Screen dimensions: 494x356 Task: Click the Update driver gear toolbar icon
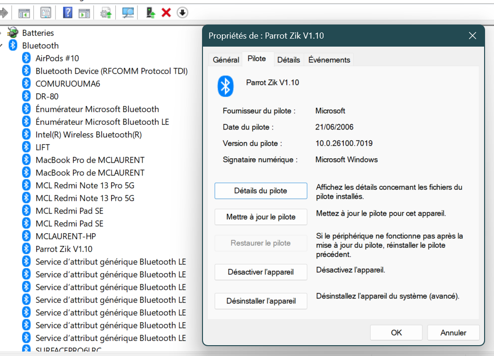[106, 13]
